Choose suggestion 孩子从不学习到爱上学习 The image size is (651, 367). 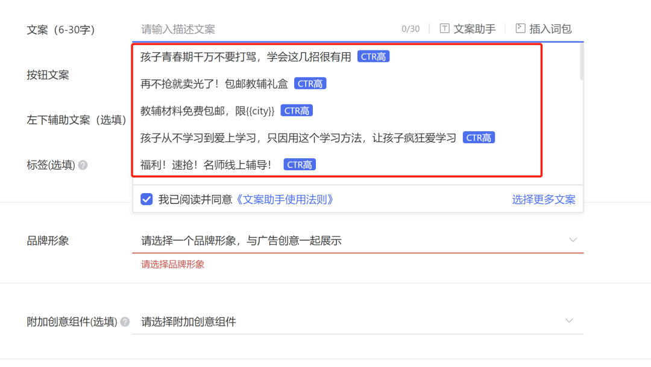pos(298,138)
